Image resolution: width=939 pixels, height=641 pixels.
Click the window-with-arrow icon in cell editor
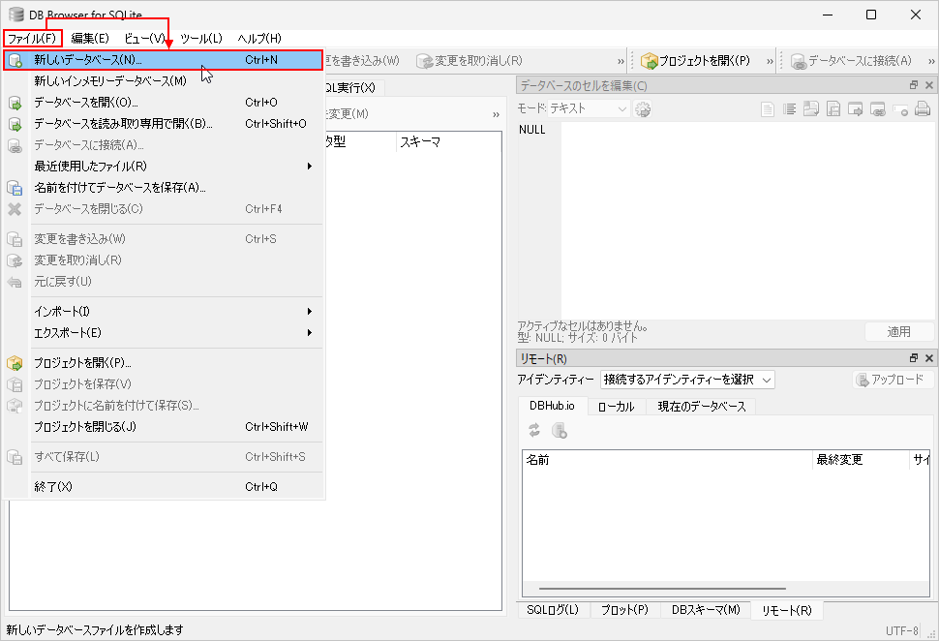856,109
